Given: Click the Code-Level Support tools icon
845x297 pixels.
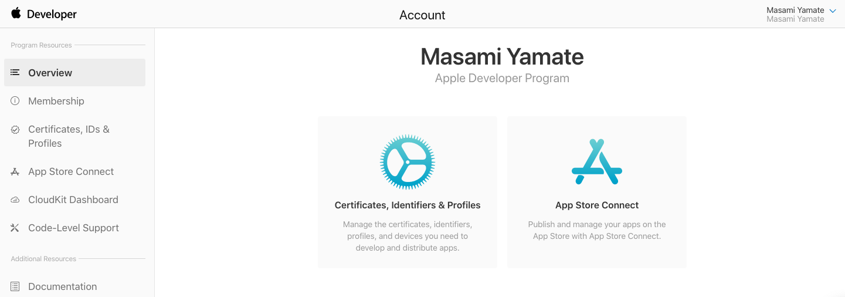Looking at the screenshot, I should (x=15, y=228).
